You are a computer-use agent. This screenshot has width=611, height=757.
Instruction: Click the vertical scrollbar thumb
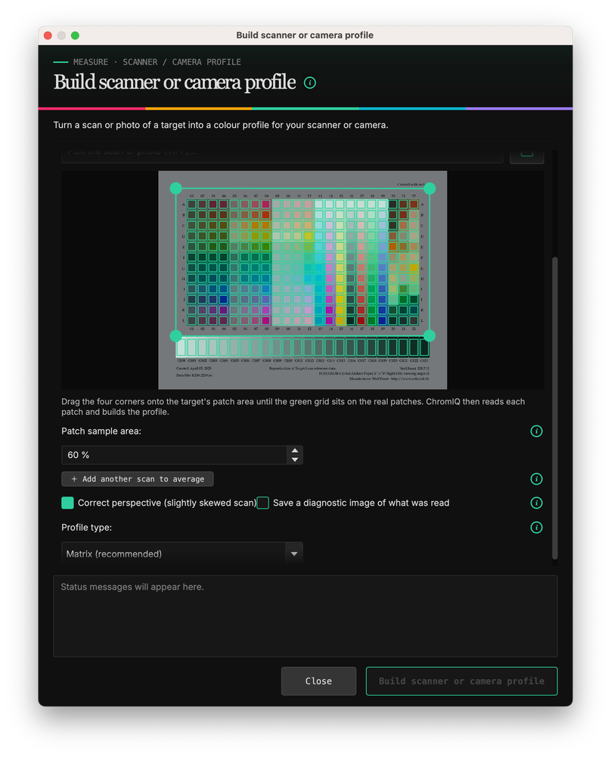555,408
